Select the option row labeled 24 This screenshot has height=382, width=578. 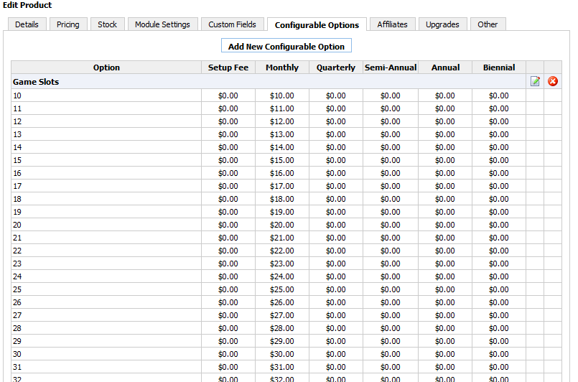click(x=286, y=276)
